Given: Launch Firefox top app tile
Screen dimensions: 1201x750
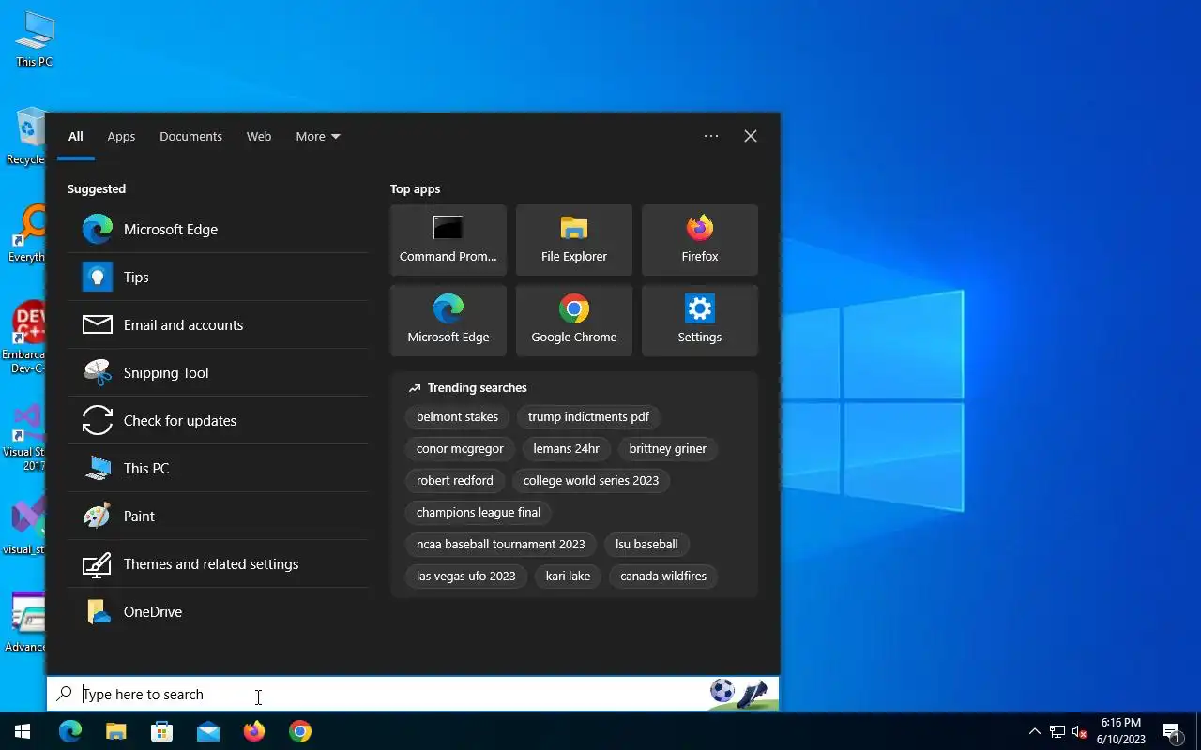Looking at the screenshot, I should tap(700, 240).
